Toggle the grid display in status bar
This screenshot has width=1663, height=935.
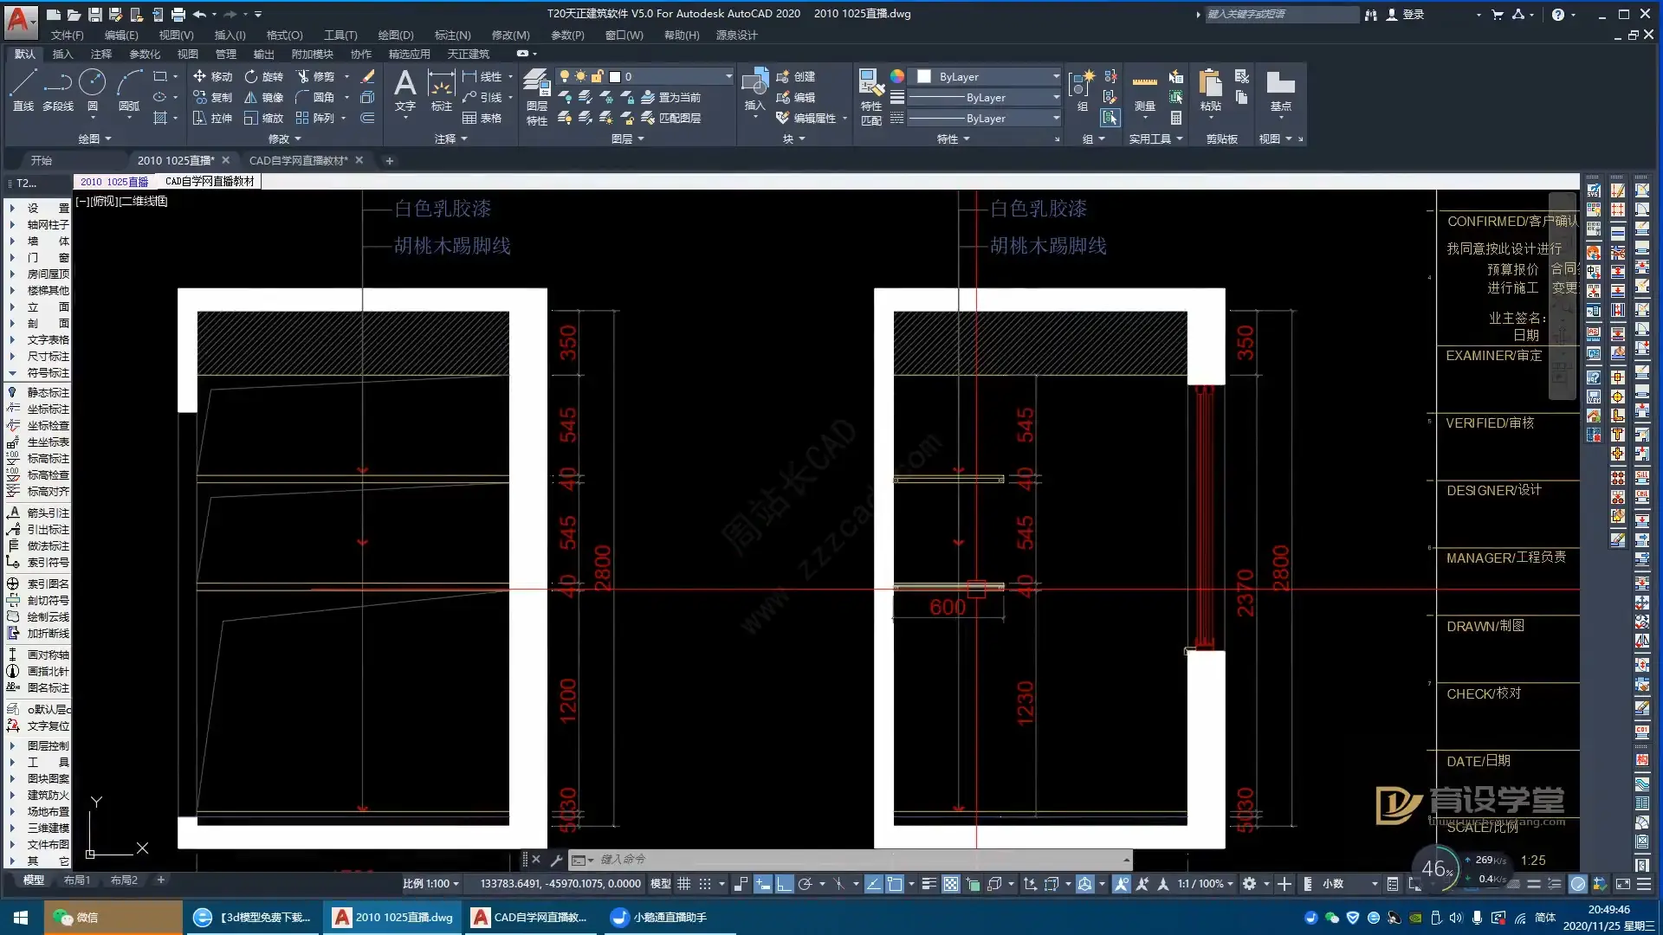[x=683, y=884]
